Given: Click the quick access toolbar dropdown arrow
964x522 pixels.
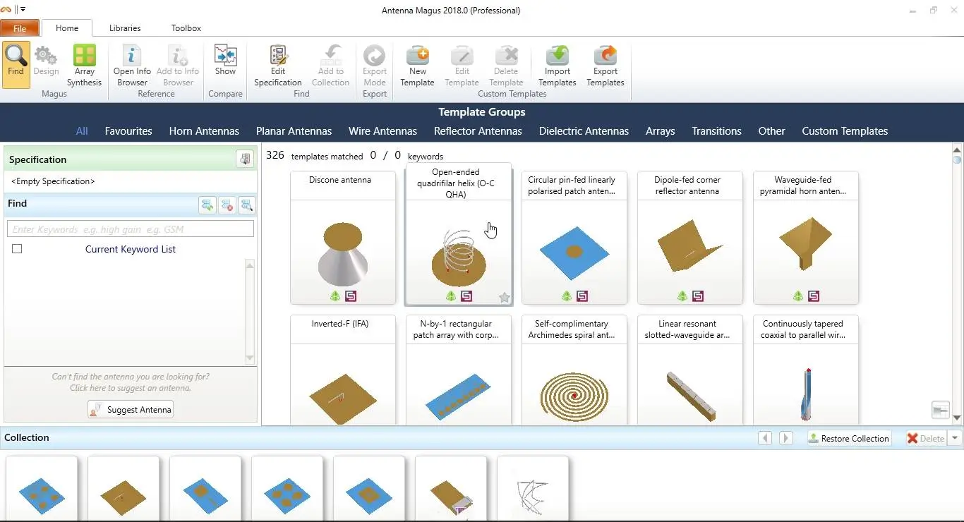Looking at the screenshot, I should [x=23, y=10].
